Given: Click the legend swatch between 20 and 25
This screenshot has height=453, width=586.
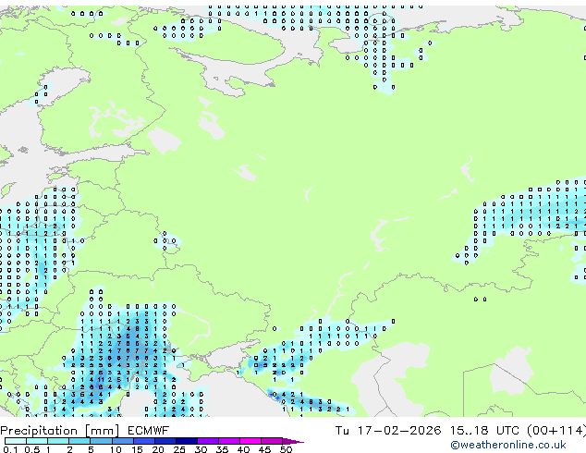Looking at the screenshot, I should (x=165, y=441).
